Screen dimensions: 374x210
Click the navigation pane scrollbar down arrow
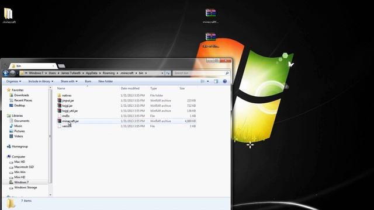(x=50, y=195)
